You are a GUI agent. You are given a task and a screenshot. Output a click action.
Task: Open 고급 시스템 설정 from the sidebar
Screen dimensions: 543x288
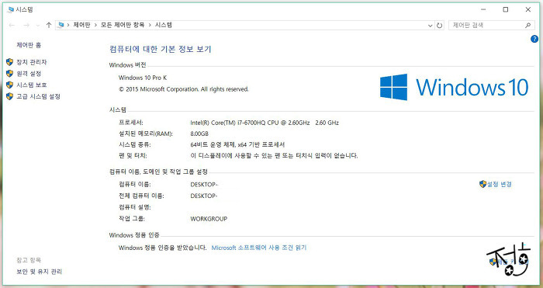39,97
